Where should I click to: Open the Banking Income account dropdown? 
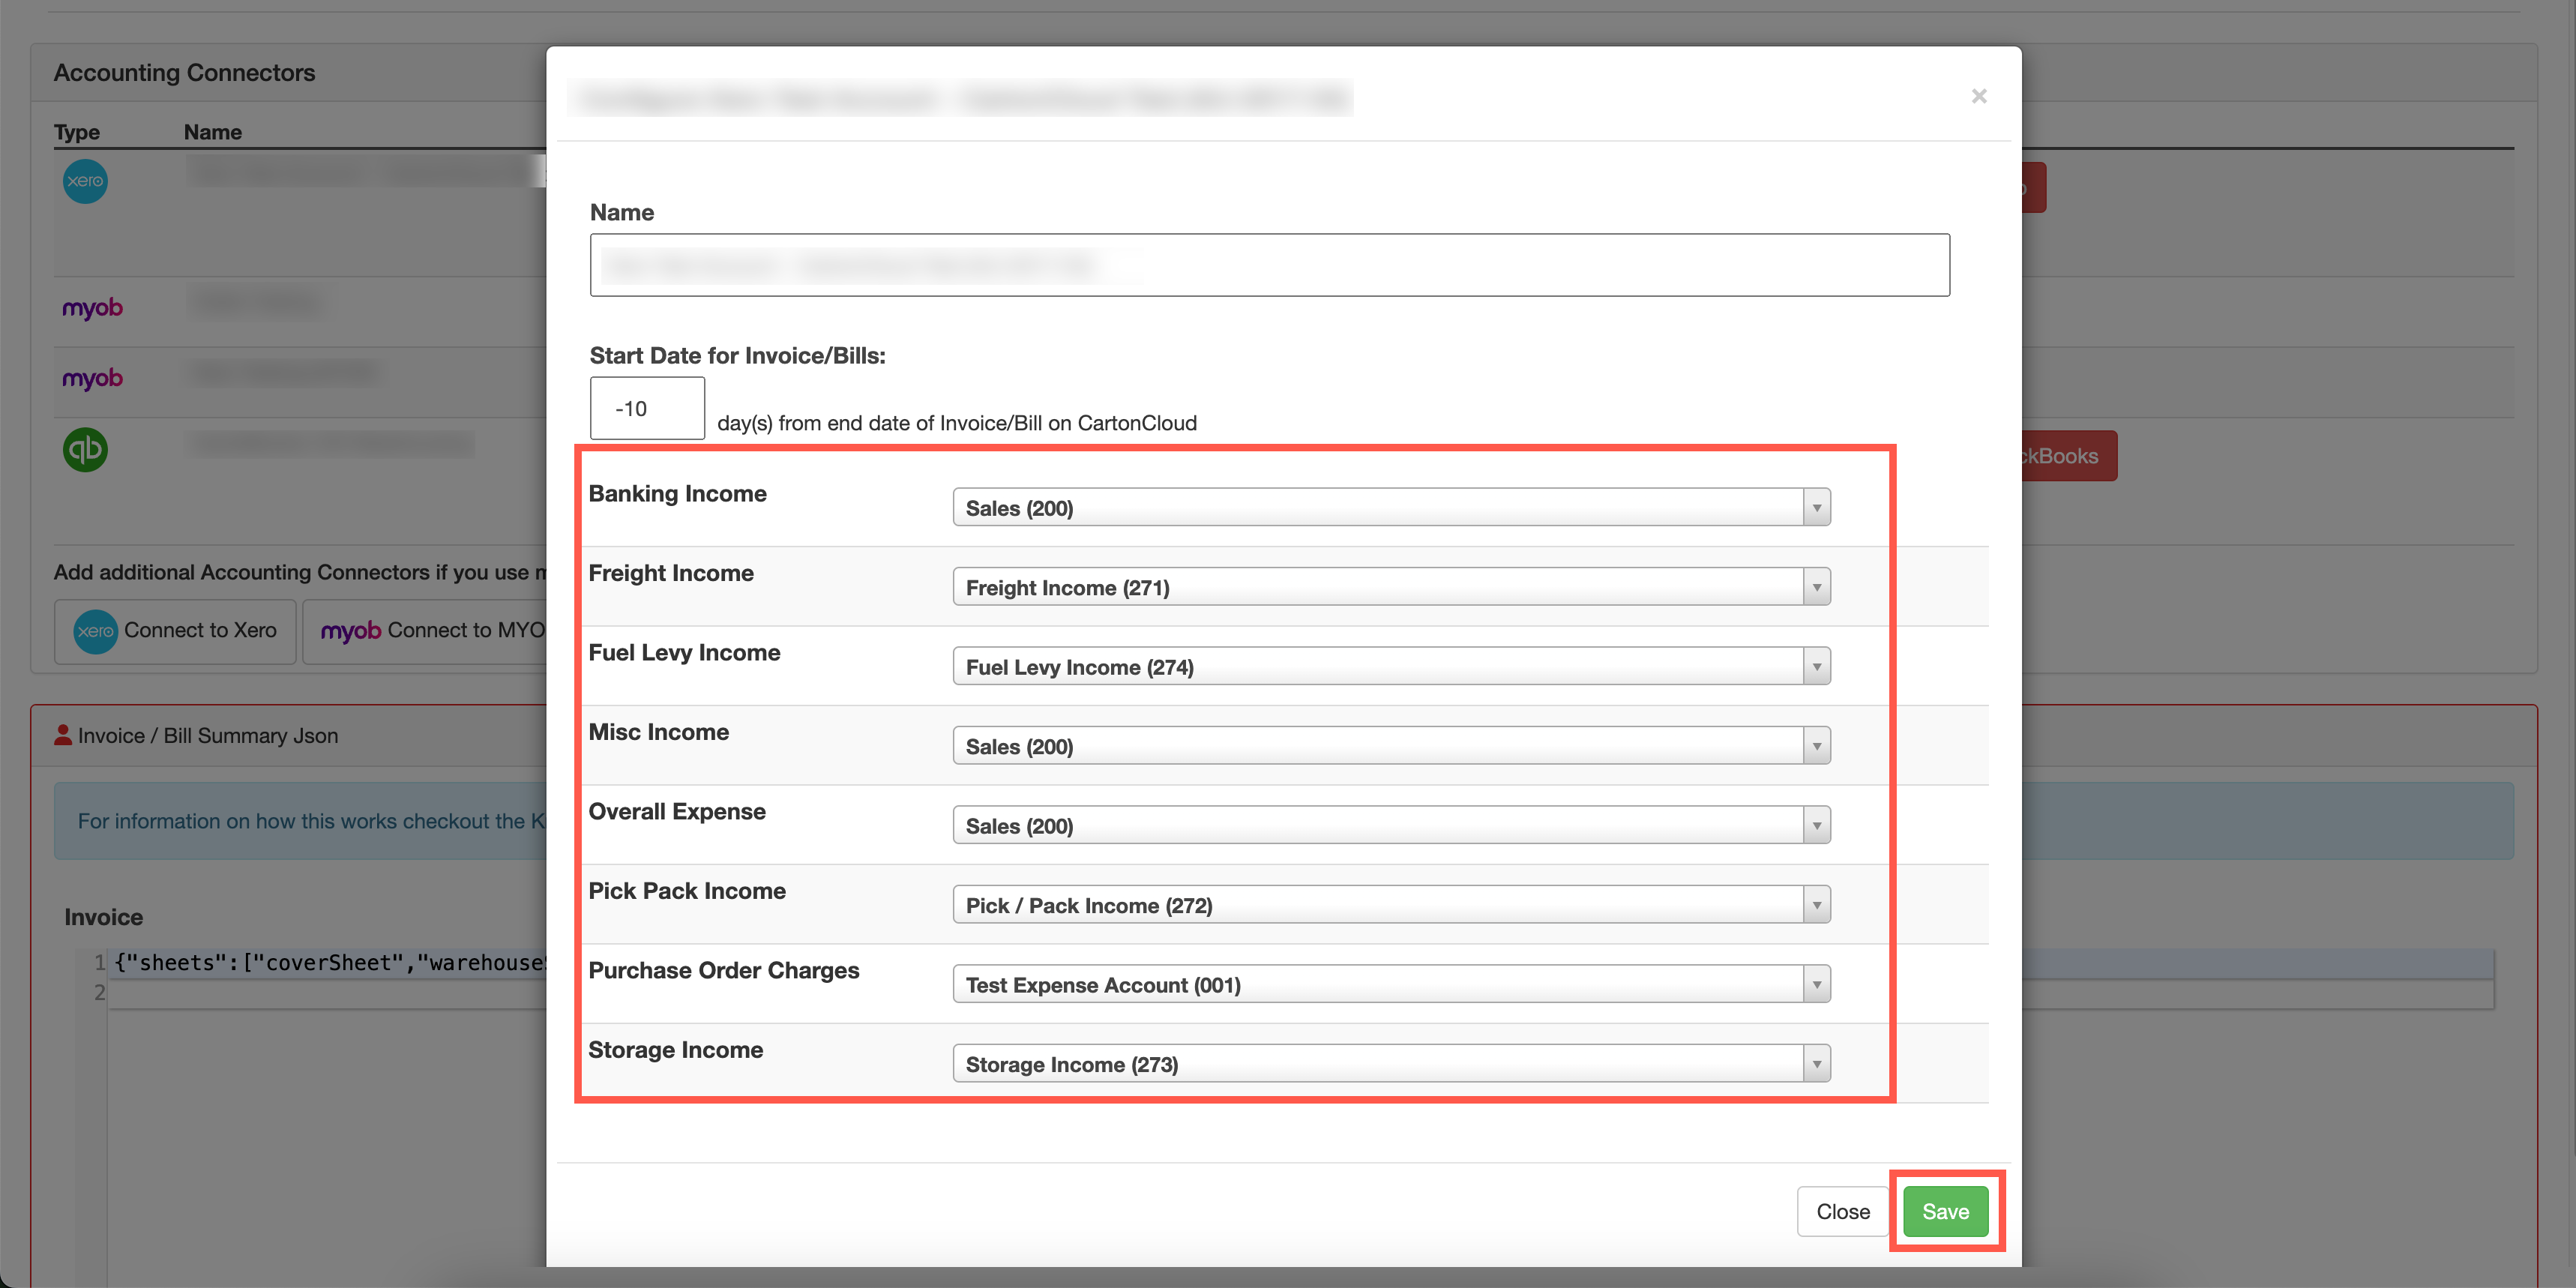pyautogui.click(x=1817, y=507)
